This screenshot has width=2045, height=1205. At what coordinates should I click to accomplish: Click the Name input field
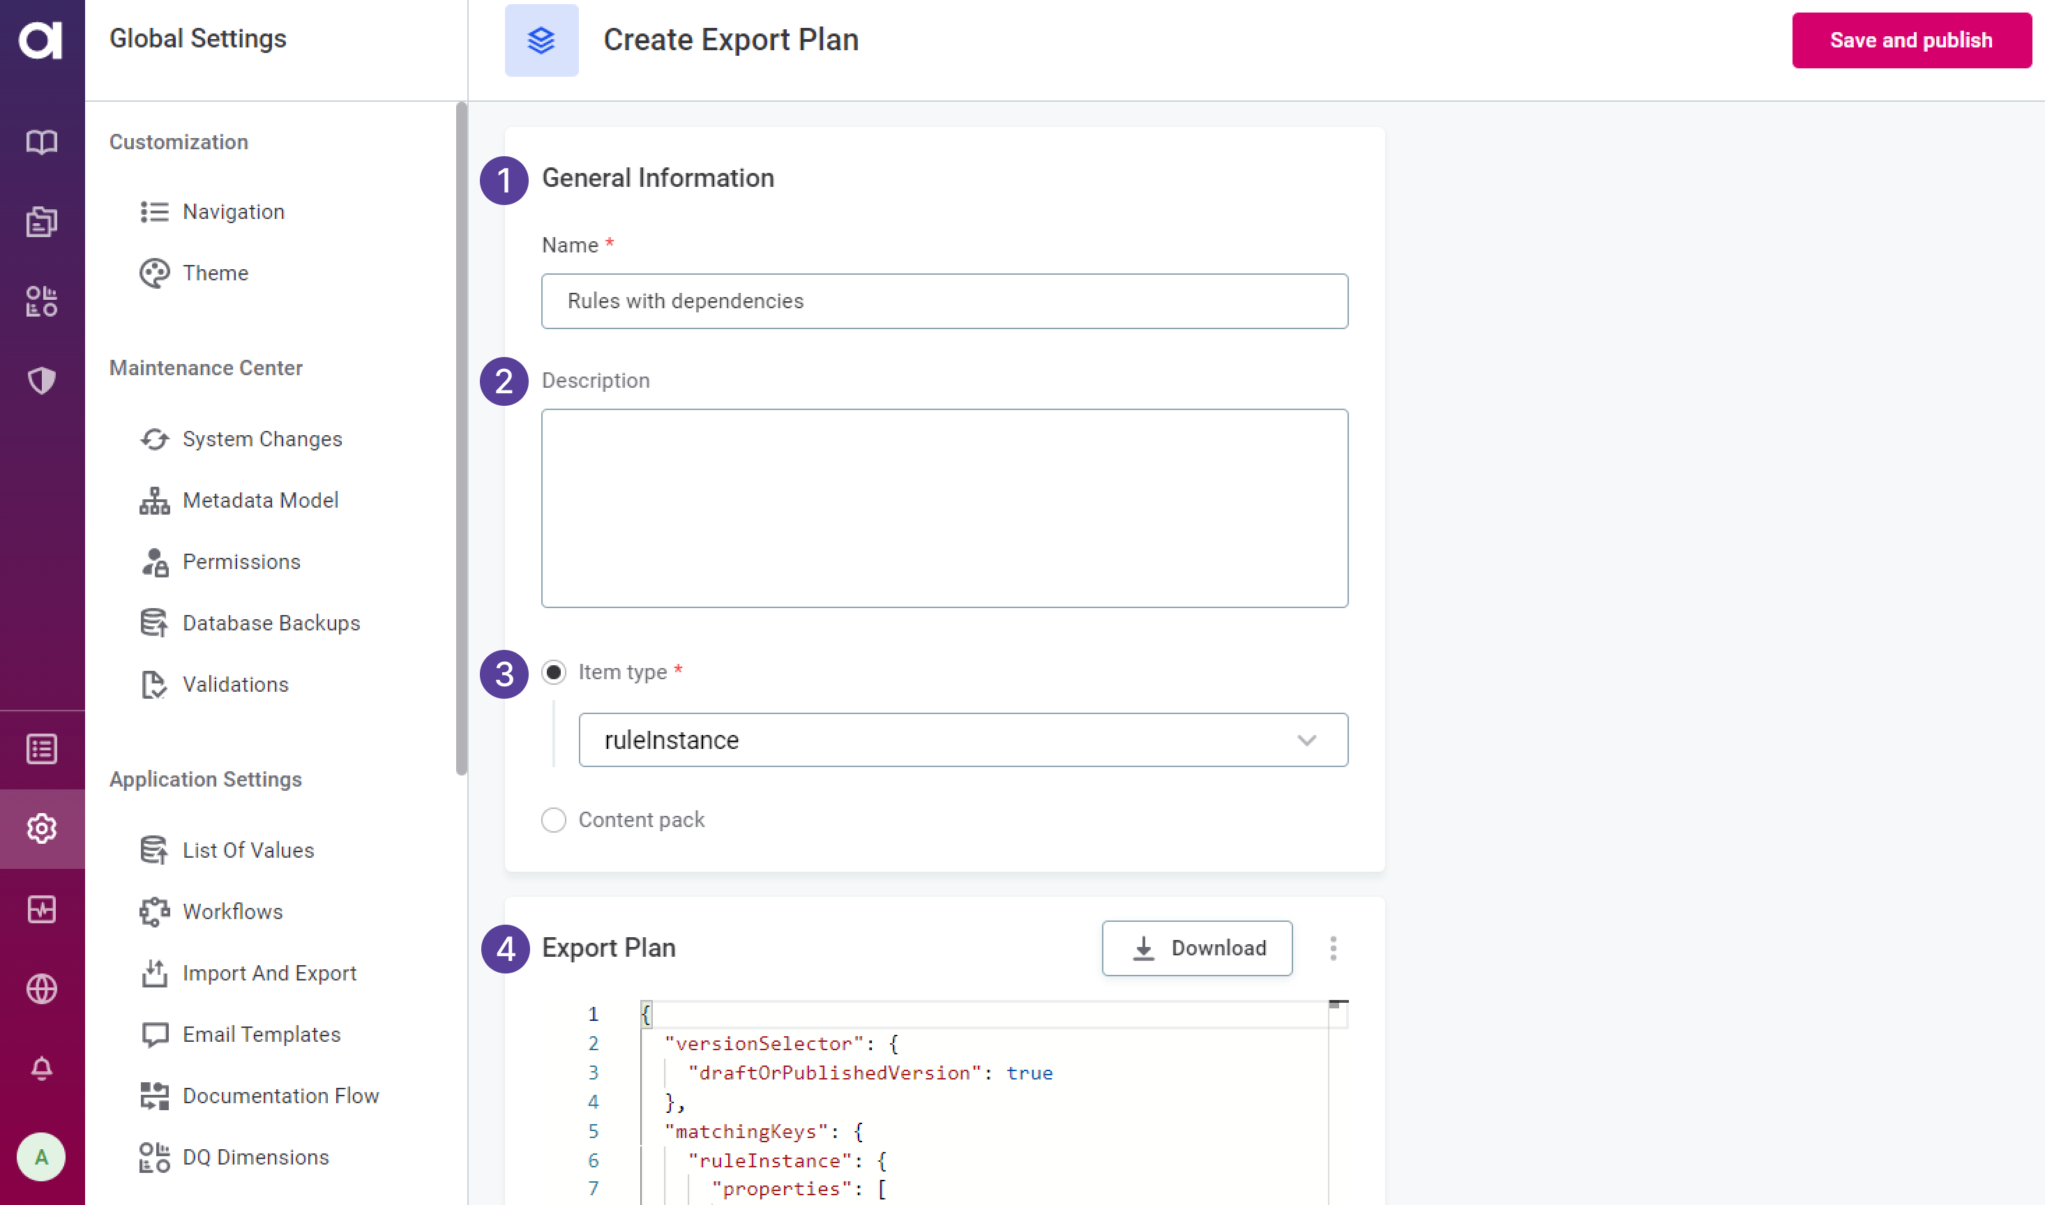[x=945, y=301]
